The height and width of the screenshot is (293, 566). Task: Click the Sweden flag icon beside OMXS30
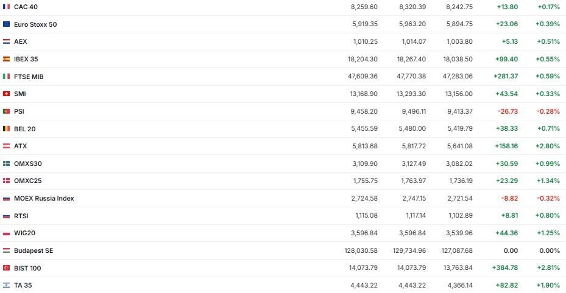tap(6, 164)
